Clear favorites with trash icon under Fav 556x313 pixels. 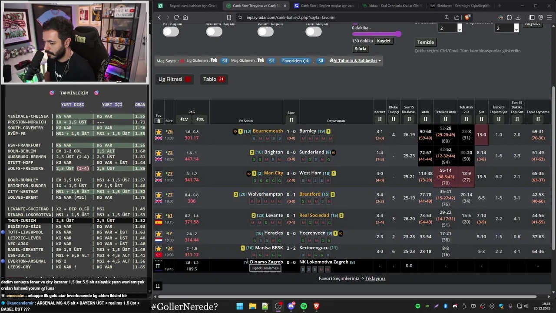click(159, 121)
